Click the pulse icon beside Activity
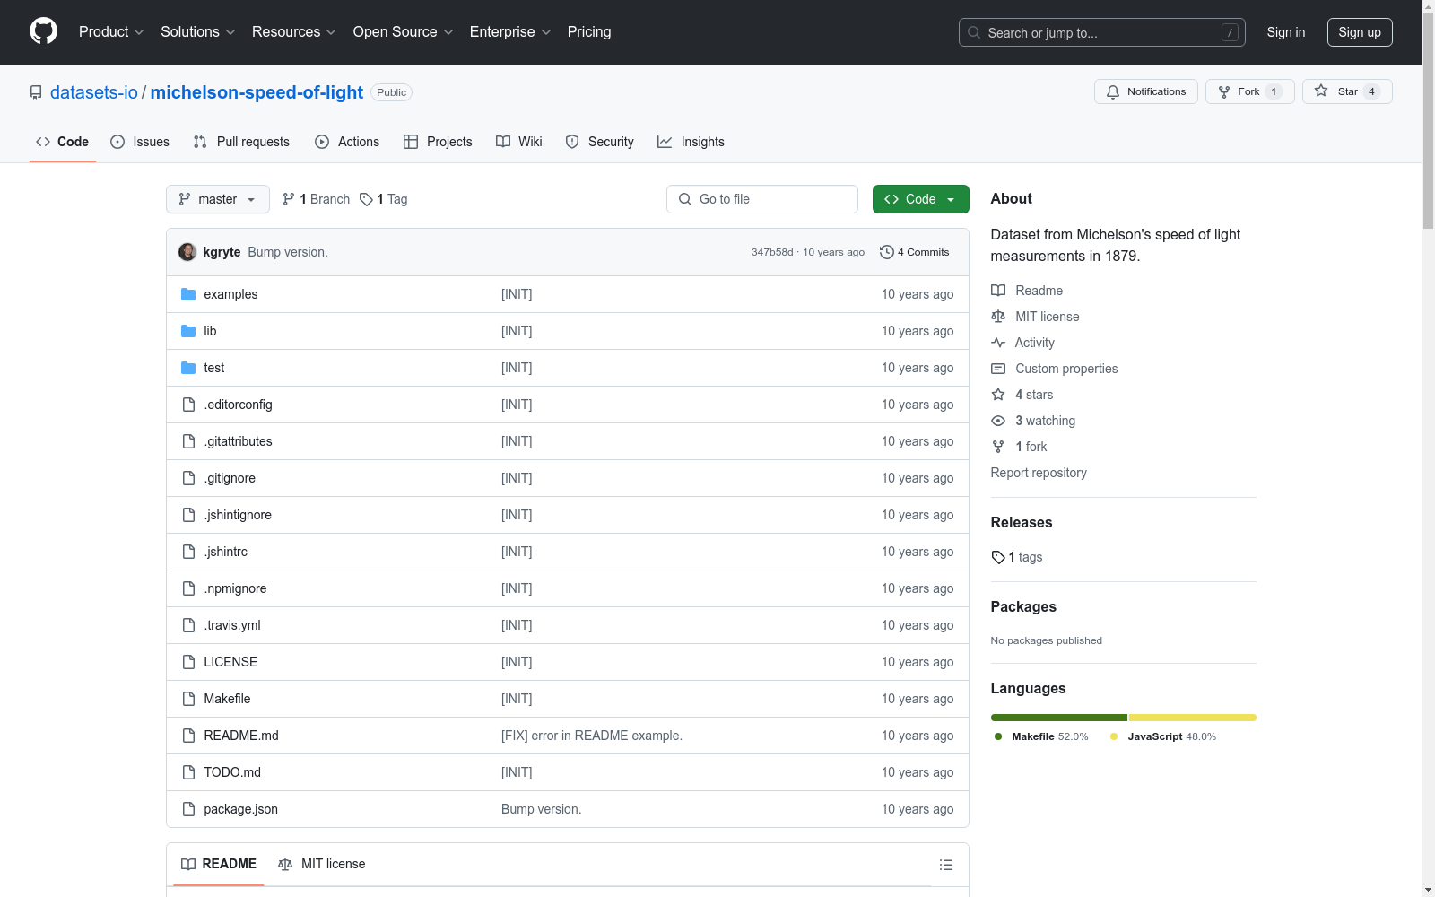Image resolution: width=1435 pixels, height=897 pixels. click(998, 343)
